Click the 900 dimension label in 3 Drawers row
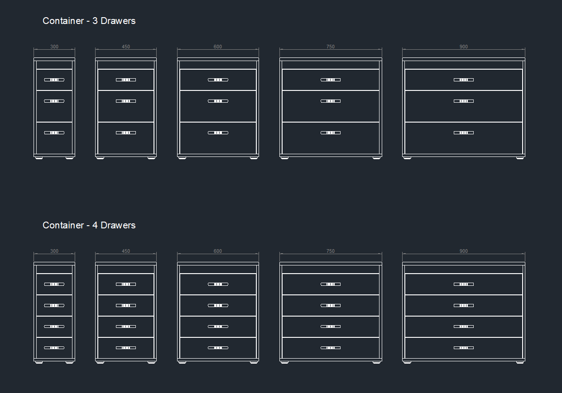This screenshot has width=562, height=393. [x=464, y=47]
